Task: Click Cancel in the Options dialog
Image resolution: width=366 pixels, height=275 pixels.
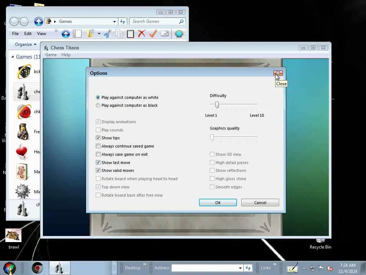Action: click(x=260, y=203)
